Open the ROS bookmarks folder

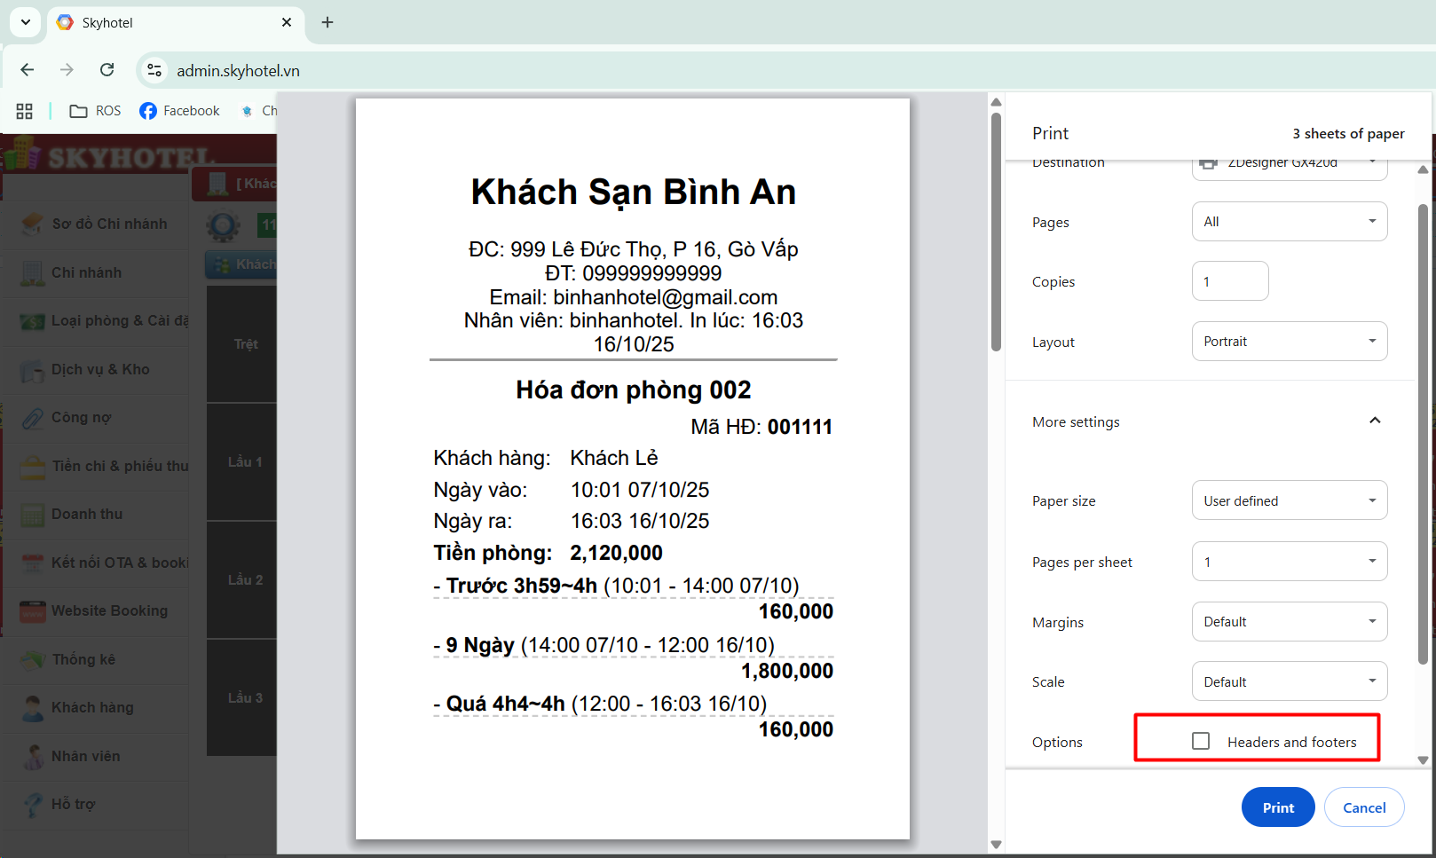(x=95, y=110)
